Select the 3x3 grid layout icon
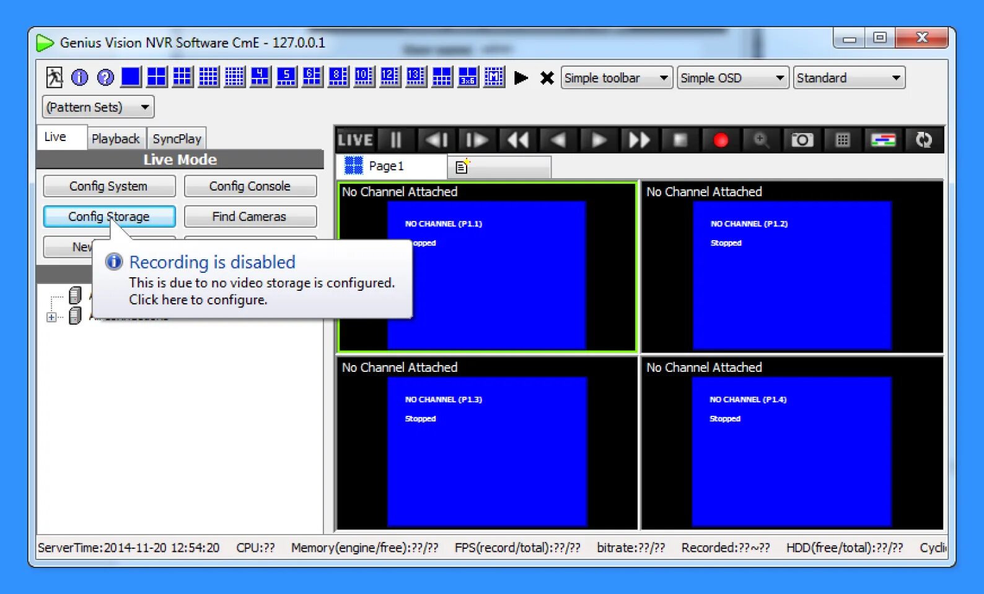The image size is (984, 594). [183, 77]
